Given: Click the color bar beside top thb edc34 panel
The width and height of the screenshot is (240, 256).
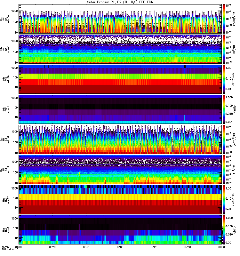Looking at the screenshot, I should pos(224,19).
